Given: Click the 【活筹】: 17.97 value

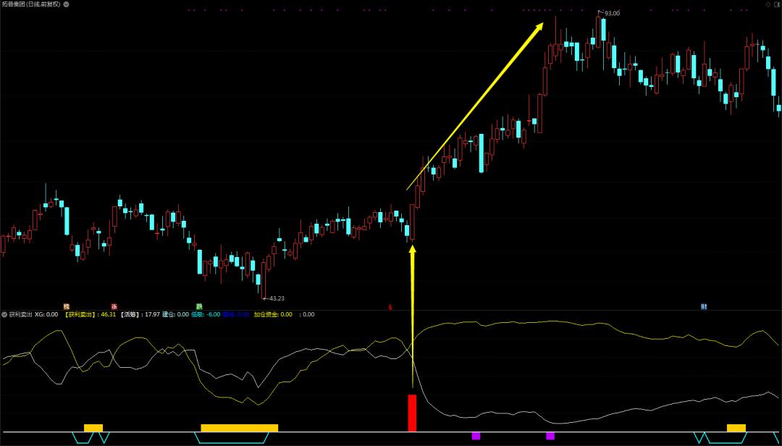Looking at the screenshot, I should [x=140, y=315].
